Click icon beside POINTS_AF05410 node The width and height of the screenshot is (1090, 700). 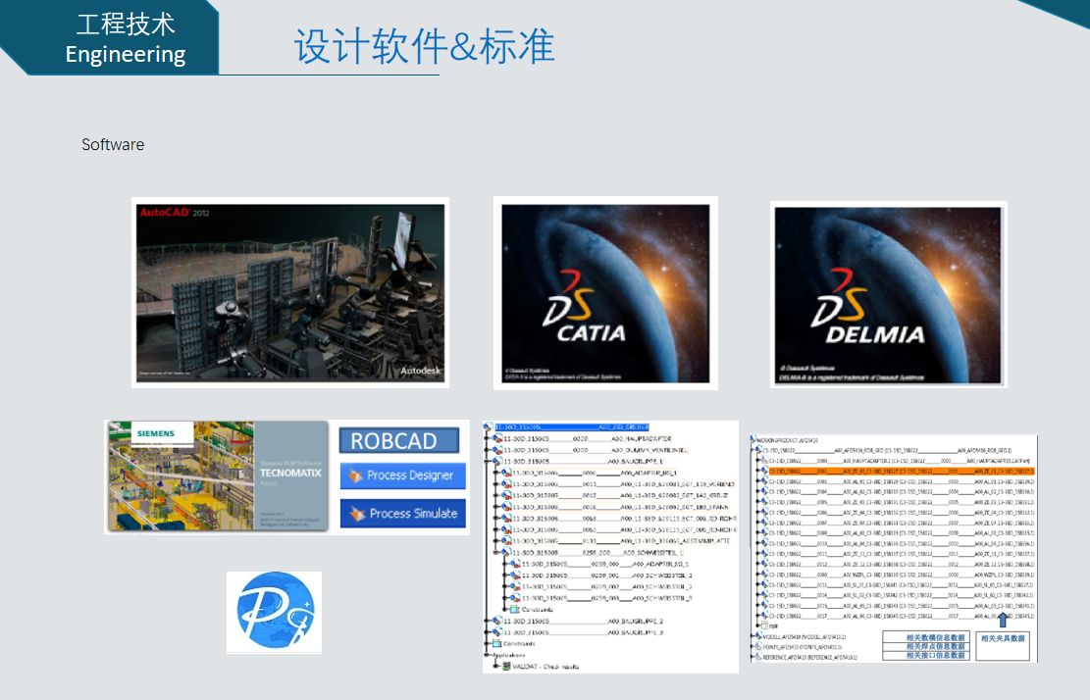pos(759,646)
